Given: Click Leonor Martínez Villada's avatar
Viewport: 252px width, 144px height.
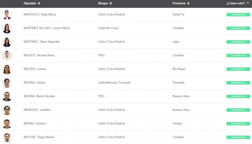Looking at the screenshot, I should click(7, 28).
